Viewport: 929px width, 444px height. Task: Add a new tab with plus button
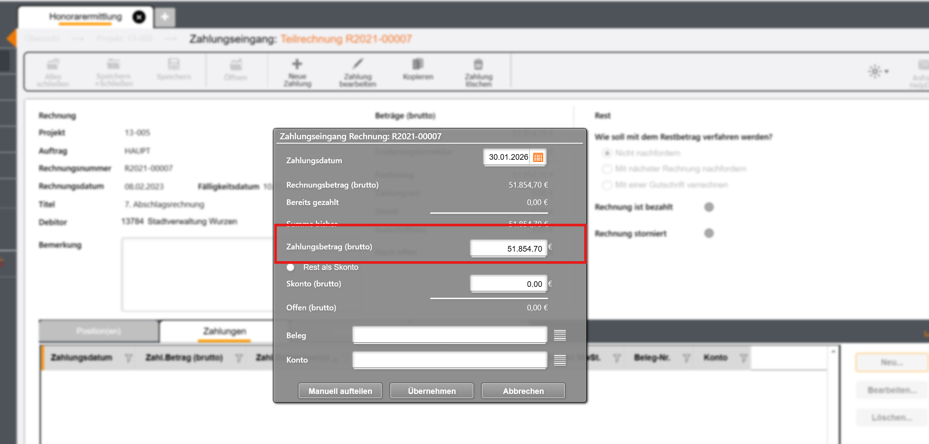pos(165,17)
